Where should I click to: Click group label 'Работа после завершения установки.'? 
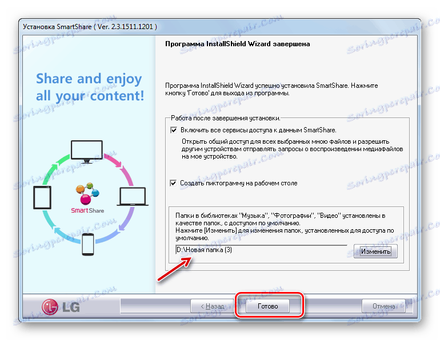point(226,118)
